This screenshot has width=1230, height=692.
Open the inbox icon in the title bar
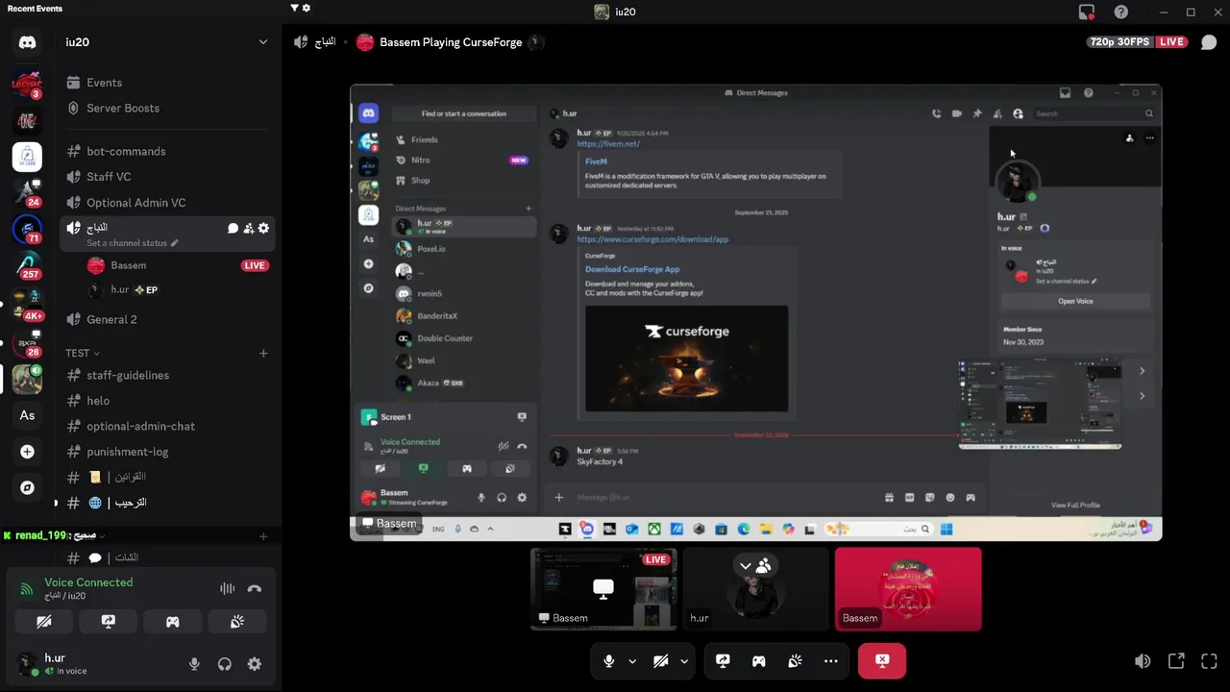click(x=1087, y=12)
